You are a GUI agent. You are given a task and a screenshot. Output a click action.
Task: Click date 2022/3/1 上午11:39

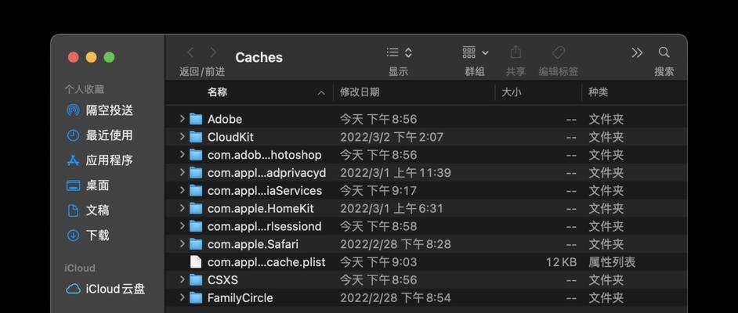pos(396,172)
